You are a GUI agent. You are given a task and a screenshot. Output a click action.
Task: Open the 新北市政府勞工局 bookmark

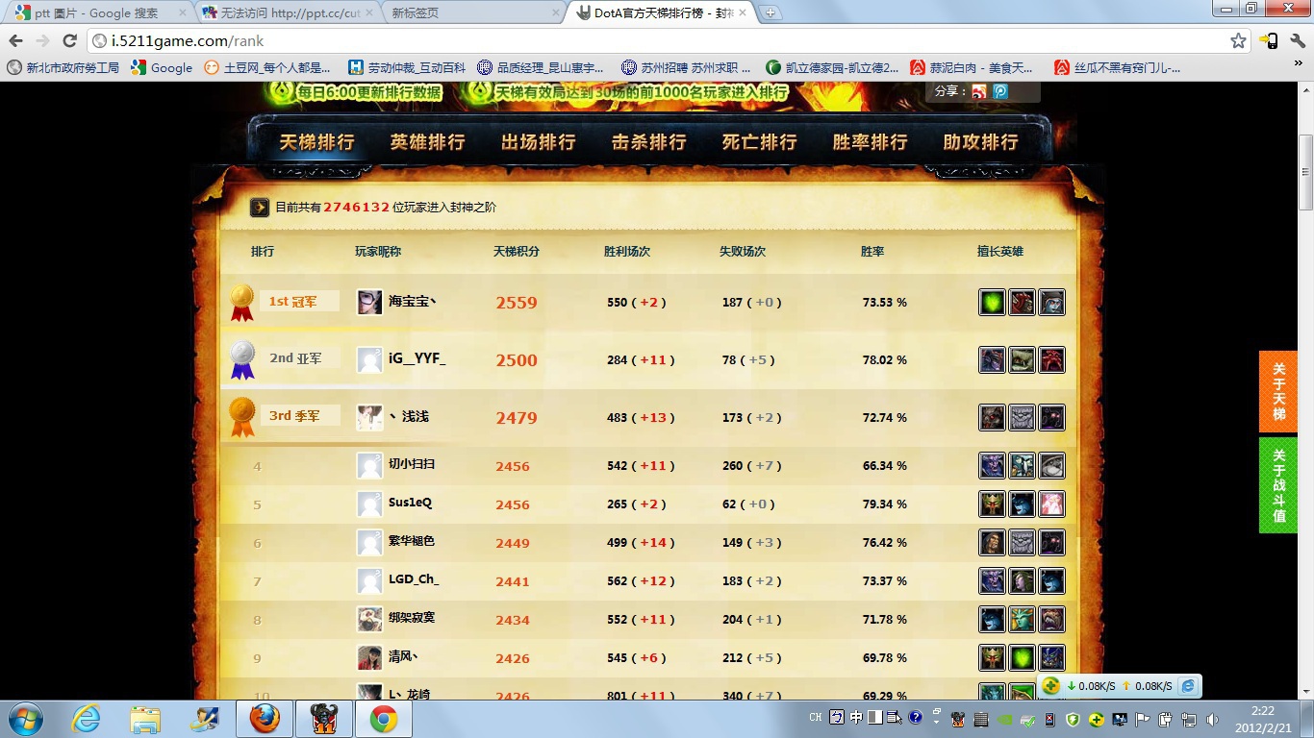(63, 67)
